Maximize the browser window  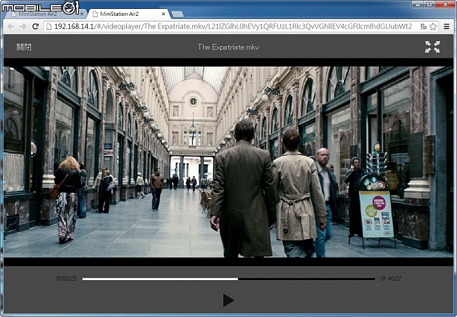point(430,4)
